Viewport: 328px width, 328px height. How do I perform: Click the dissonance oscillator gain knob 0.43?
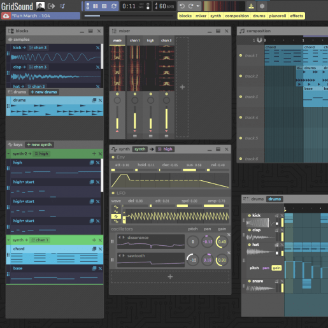pos(222,242)
